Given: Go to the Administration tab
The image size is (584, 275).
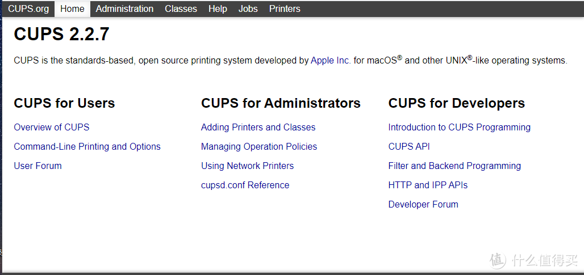Looking at the screenshot, I should 124,9.
